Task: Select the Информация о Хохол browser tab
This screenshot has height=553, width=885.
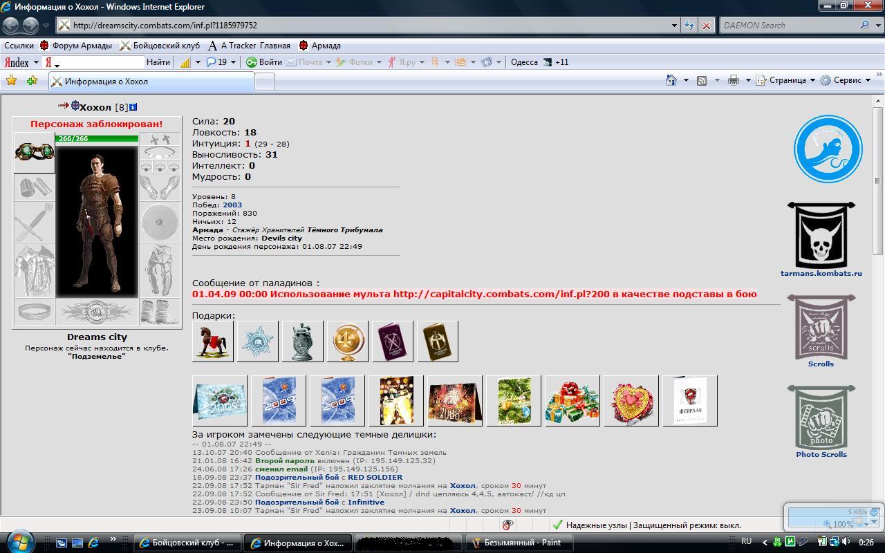Action: (151, 81)
